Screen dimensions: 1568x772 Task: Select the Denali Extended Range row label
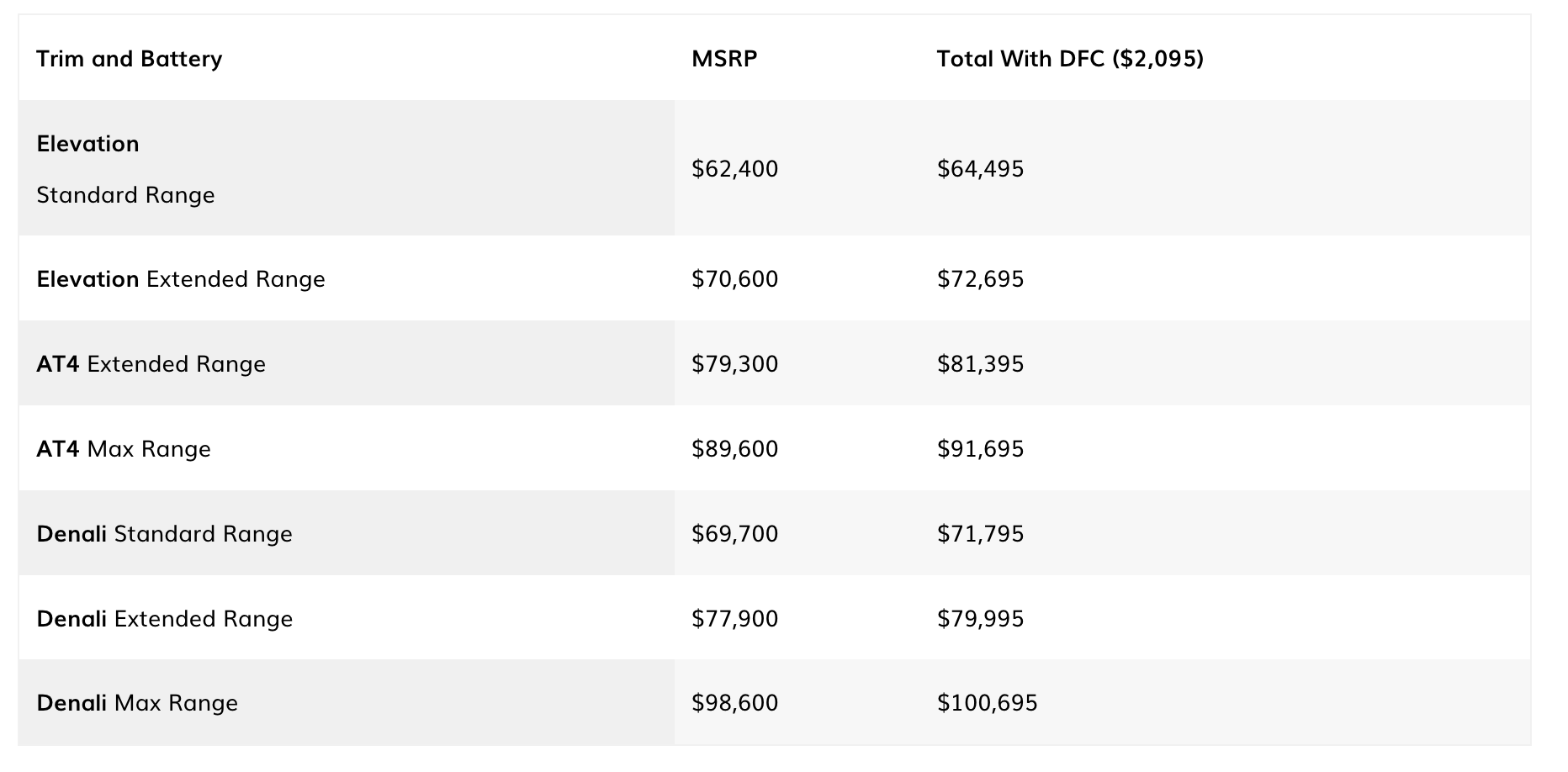pos(165,619)
